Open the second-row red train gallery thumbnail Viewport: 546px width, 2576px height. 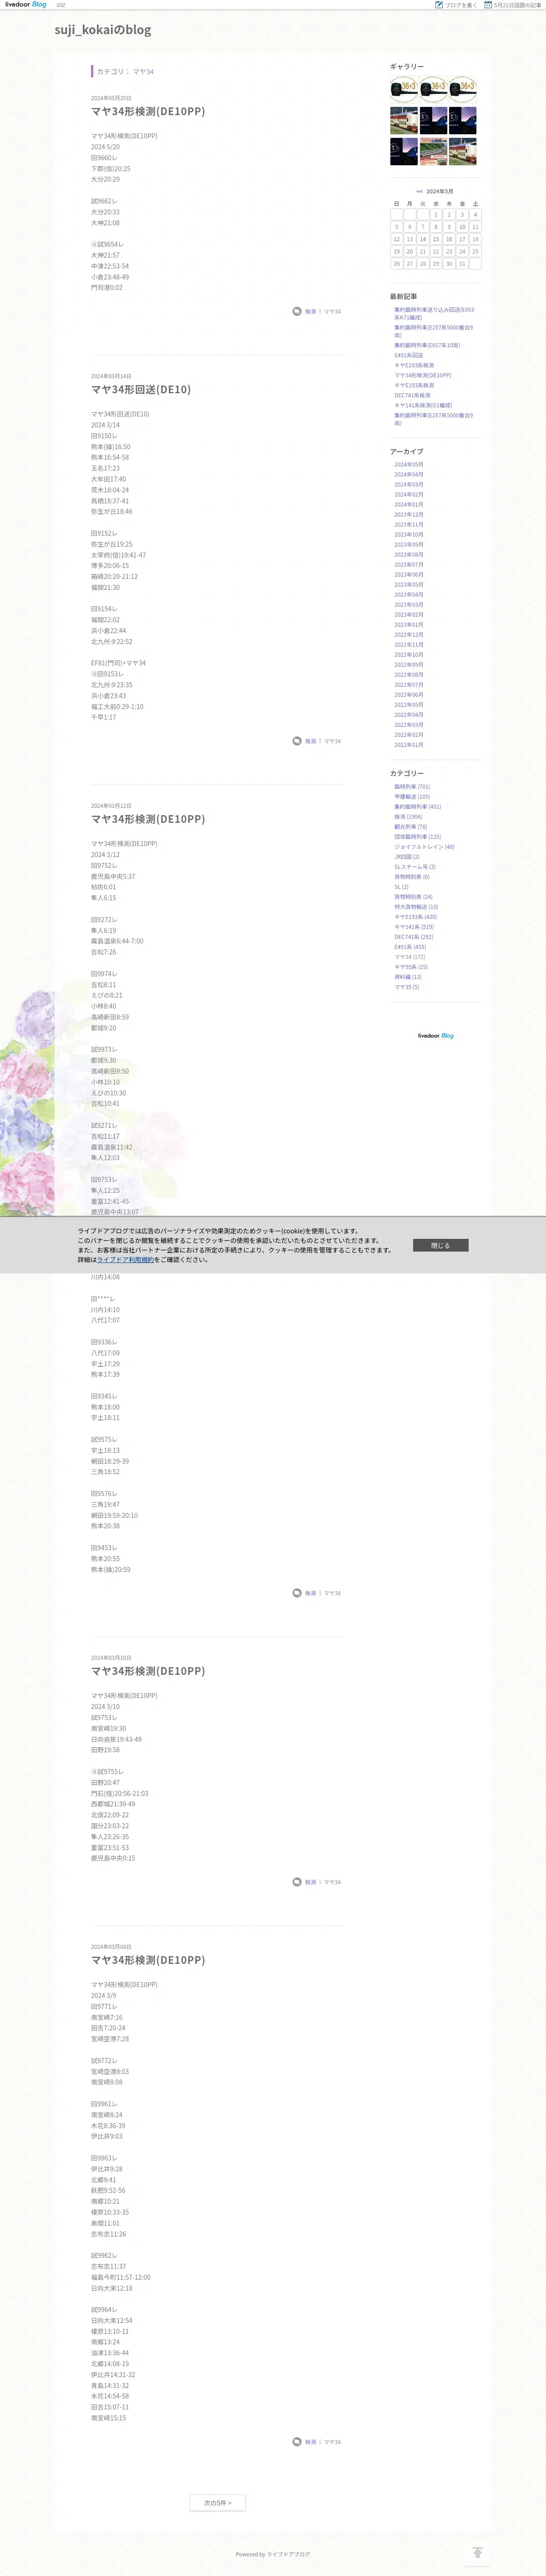pyautogui.click(x=404, y=121)
